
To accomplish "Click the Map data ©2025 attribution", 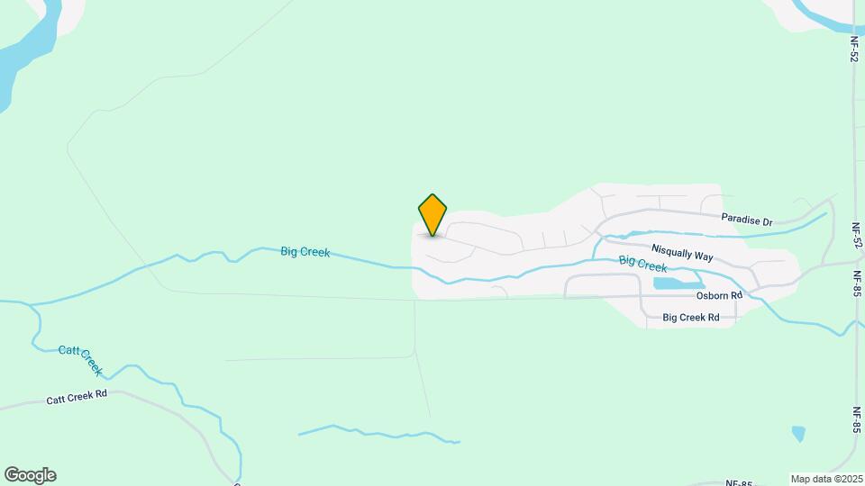I will tap(826, 480).
